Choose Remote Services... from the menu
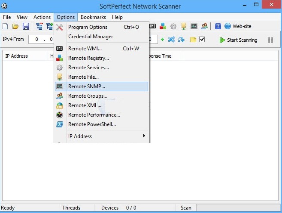This screenshot has height=213, width=282. click(x=101, y=68)
